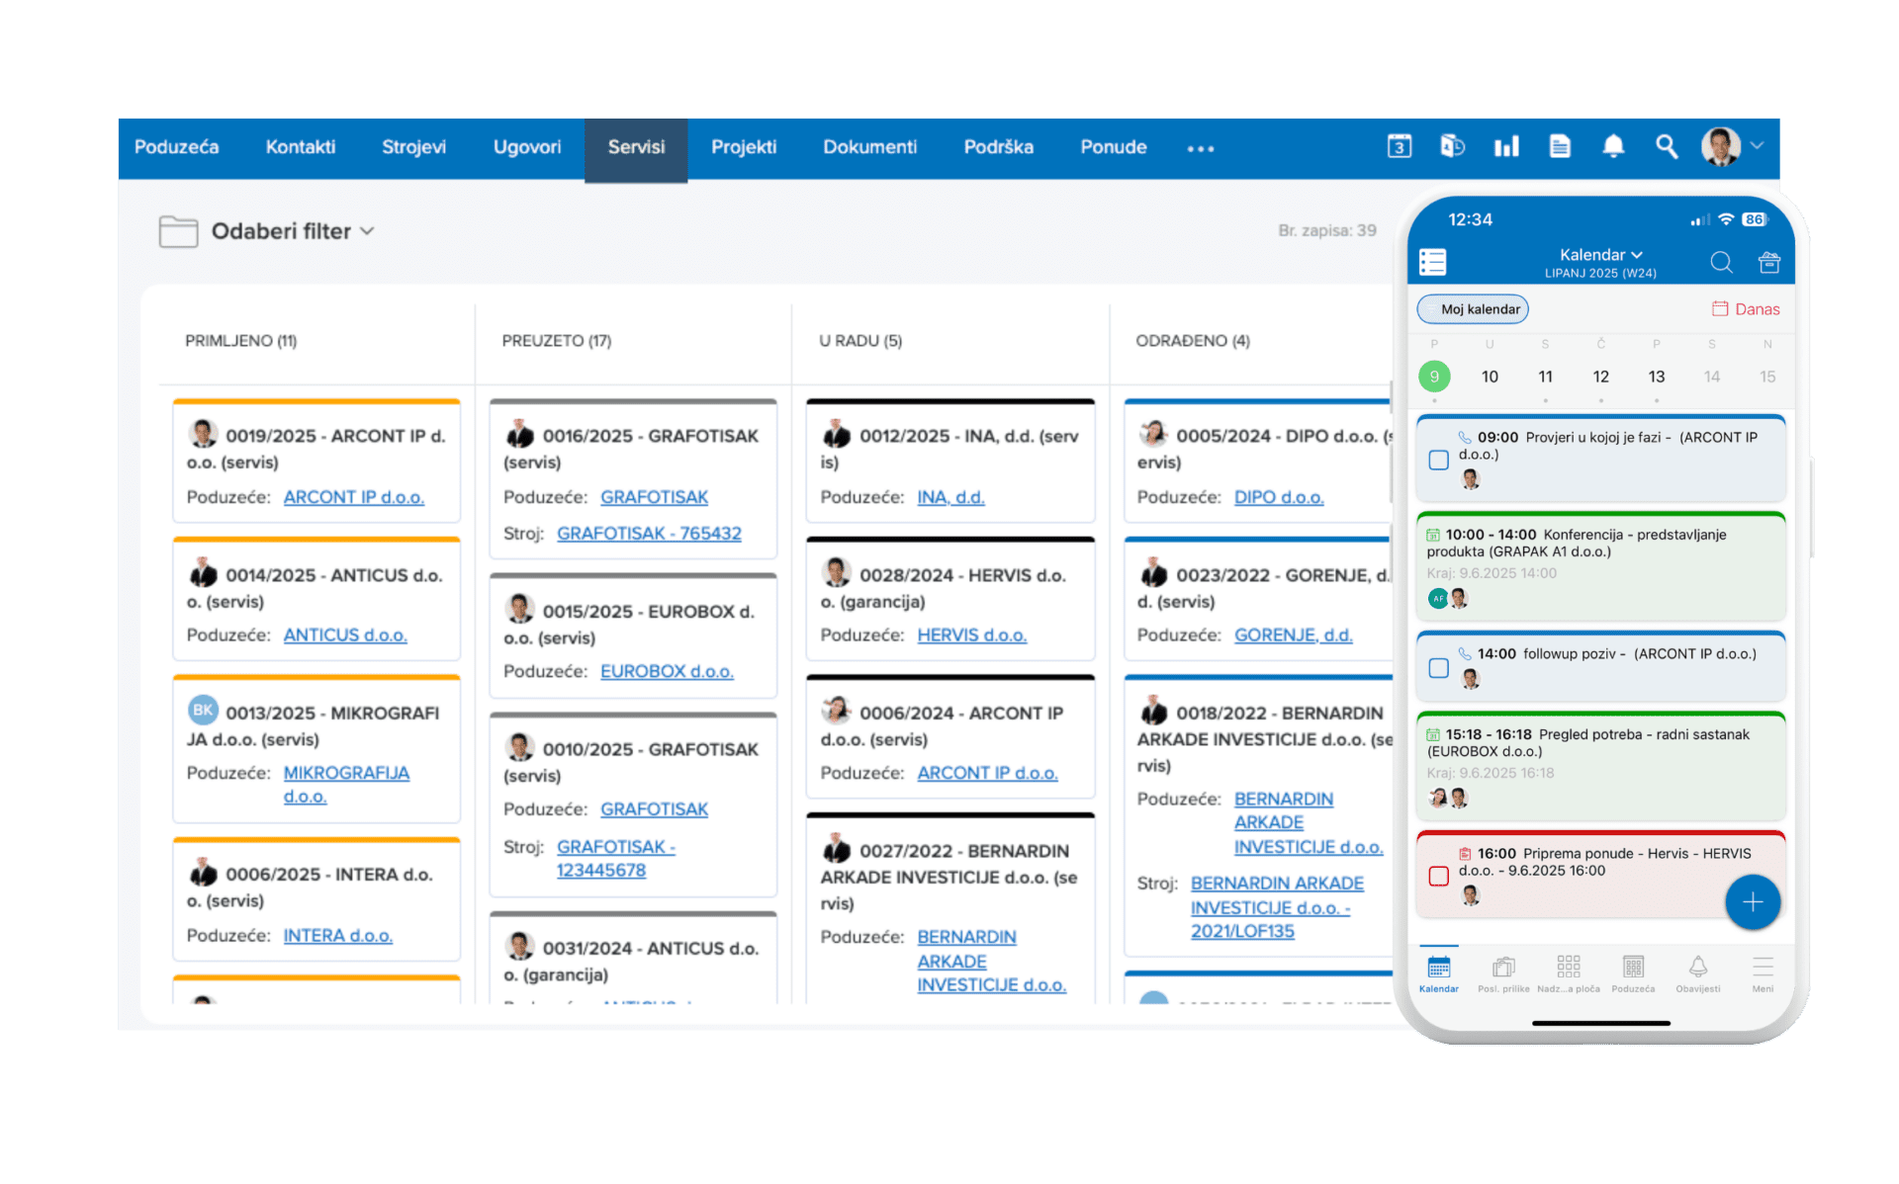Open the Ugovori tab
Screen dimensions: 1899x1184
(527, 147)
